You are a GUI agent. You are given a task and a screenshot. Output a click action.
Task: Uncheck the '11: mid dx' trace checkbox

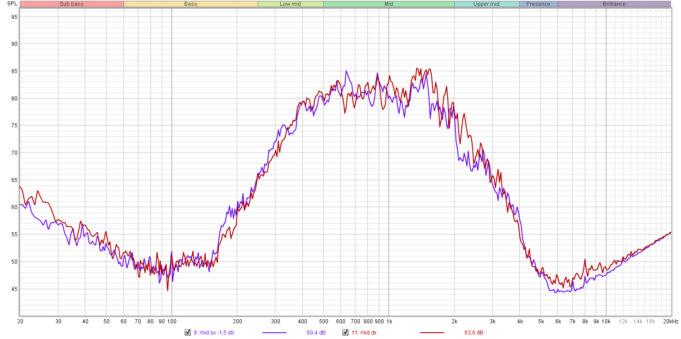tap(345, 332)
